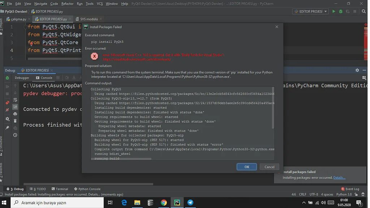Start debugging with the green bug toolbar icon

(341, 11)
